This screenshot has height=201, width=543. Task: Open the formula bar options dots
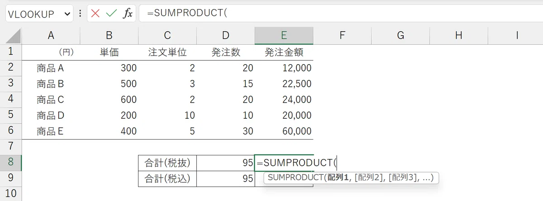tap(80, 14)
